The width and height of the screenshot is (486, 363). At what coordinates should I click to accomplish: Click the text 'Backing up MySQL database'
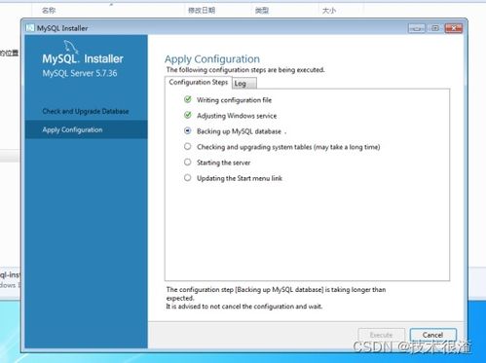[x=239, y=131]
